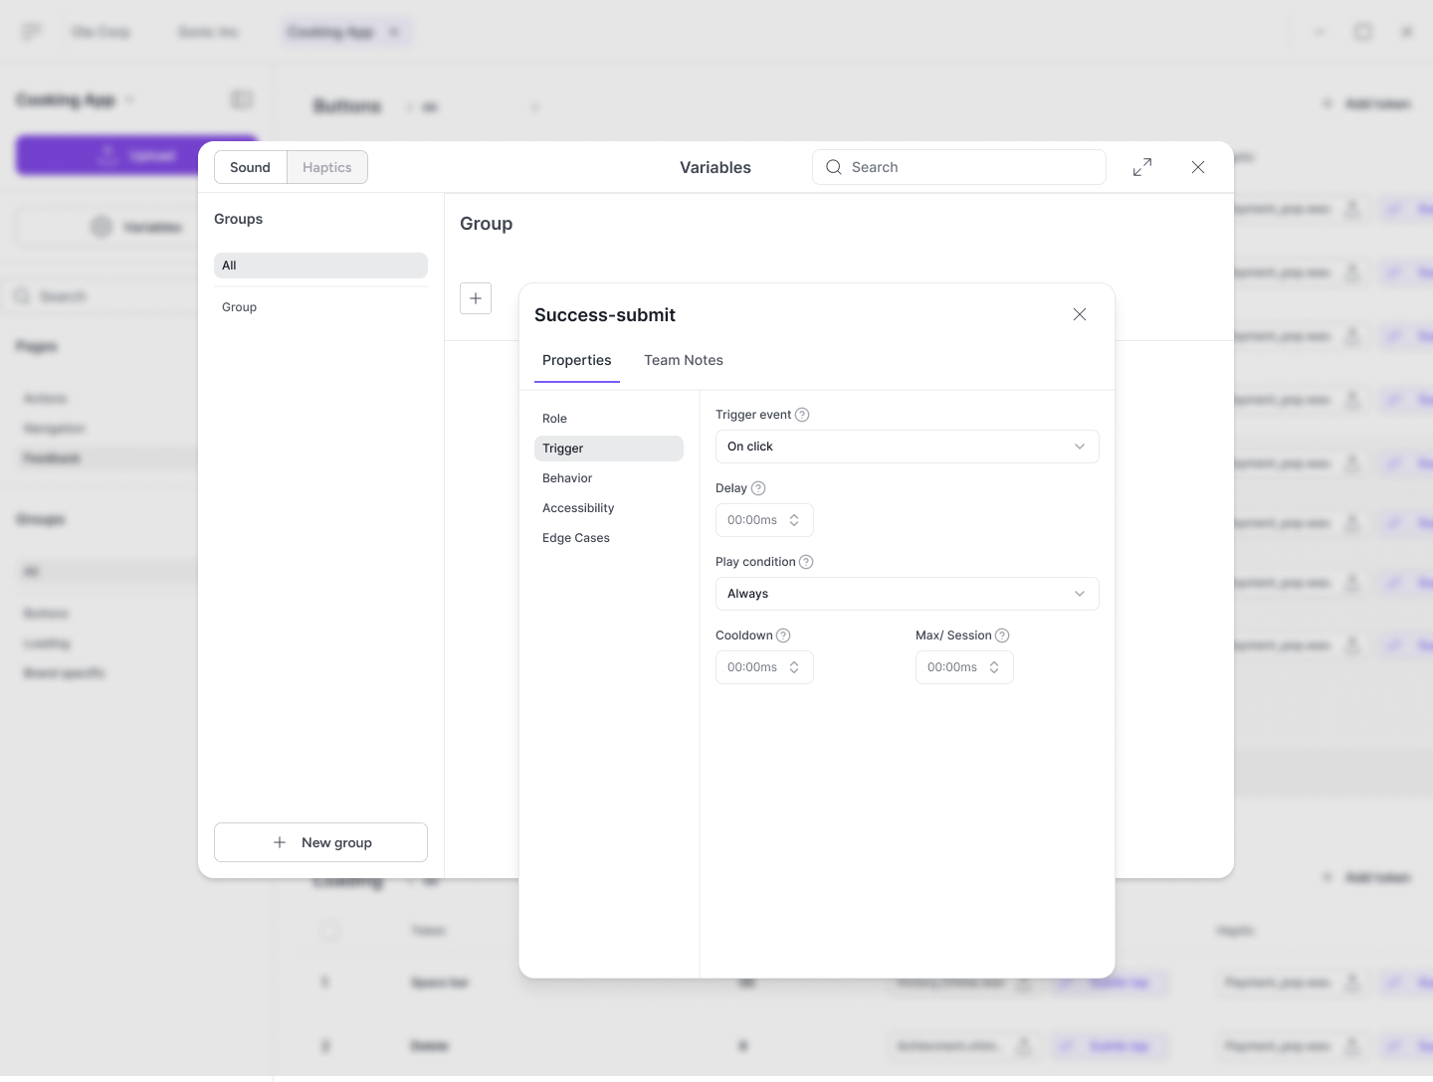This screenshot has height=1082, width=1433.
Task: Open the Play condition dropdown
Action: [x=908, y=594]
